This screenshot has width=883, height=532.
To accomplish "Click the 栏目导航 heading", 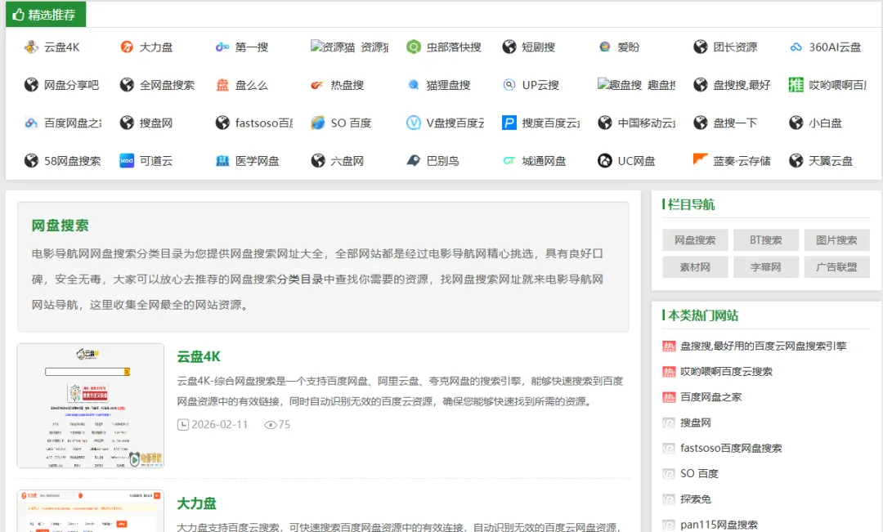I will pyautogui.click(x=692, y=204).
